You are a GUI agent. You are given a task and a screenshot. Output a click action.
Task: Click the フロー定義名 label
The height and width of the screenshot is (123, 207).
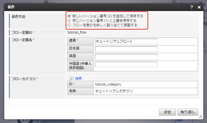click(22, 40)
